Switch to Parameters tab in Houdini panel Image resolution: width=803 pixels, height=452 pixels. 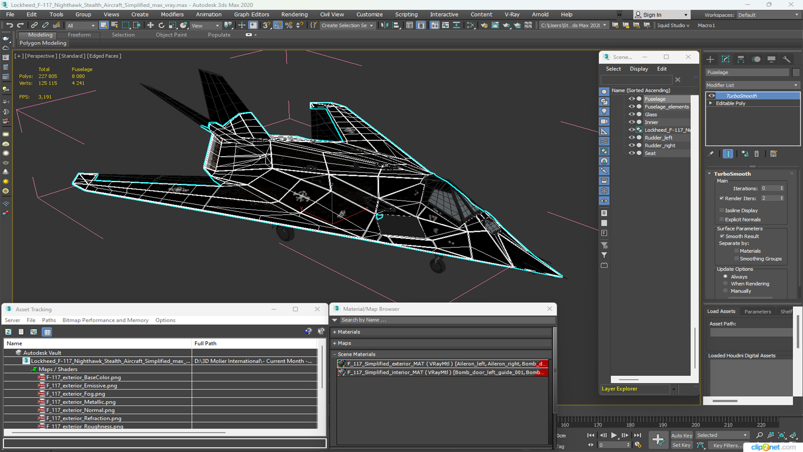click(x=757, y=311)
